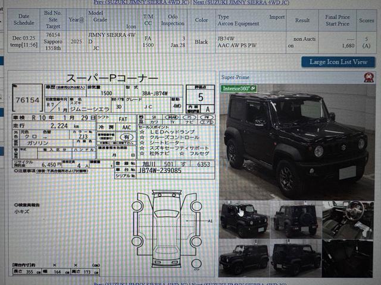Open interior steering wheel thumbnail

coord(348,220)
